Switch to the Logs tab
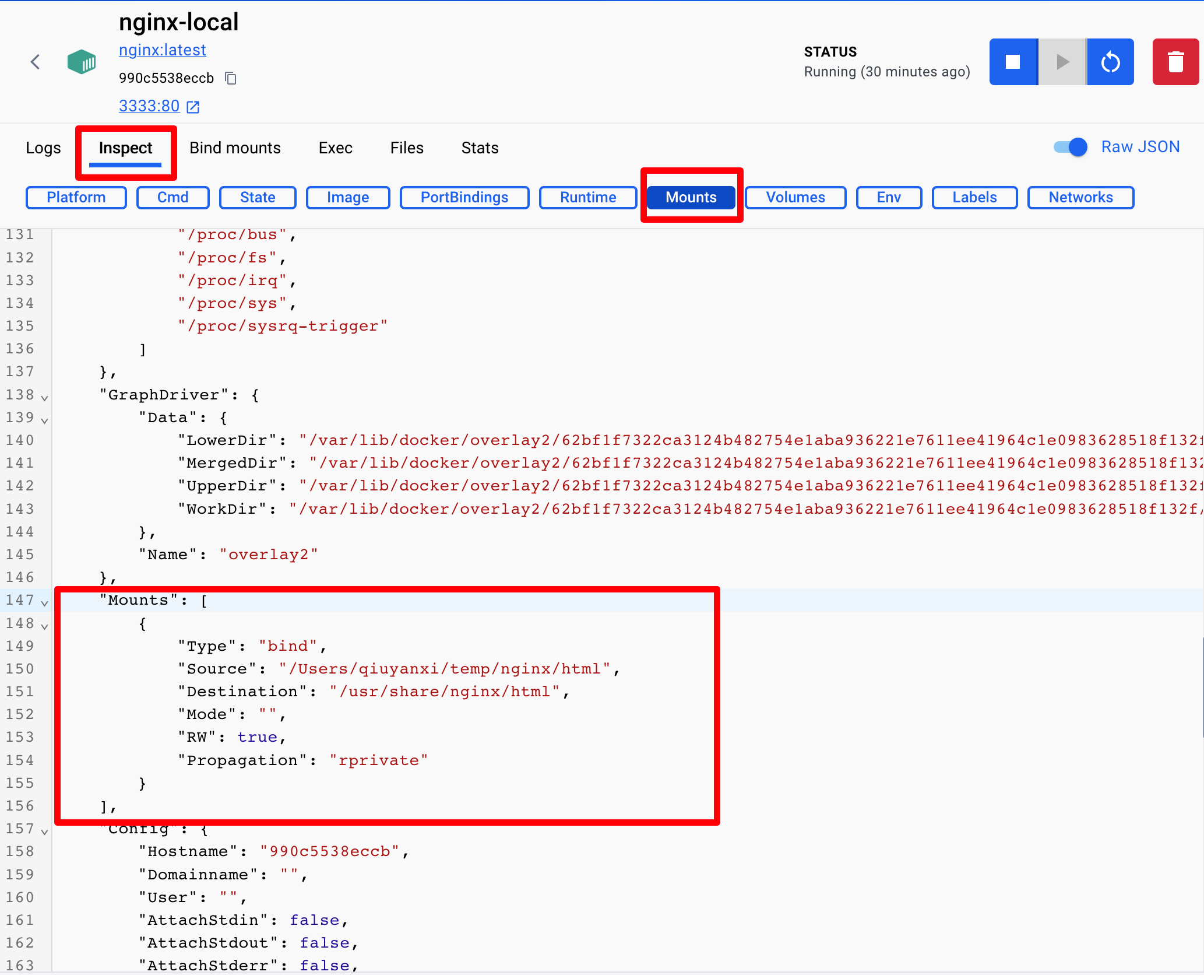This screenshot has width=1204, height=975. click(43, 148)
